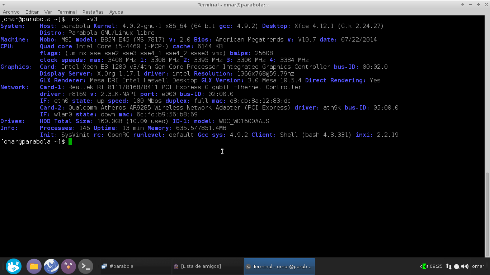Switch to the #parabola chat window
Viewport: 490px width, 275px height.
click(135, 266)
